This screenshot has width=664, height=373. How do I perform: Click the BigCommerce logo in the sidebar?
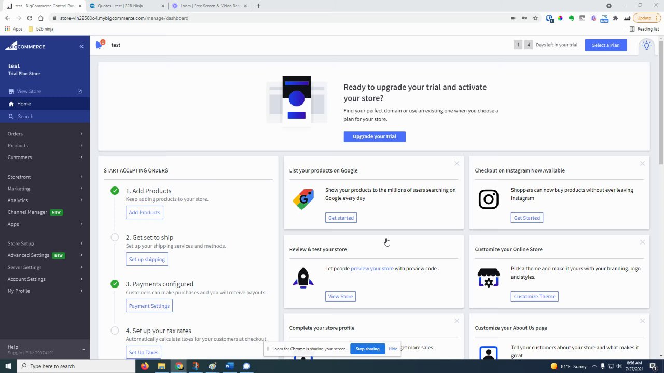pyautogui.click(x=25, y=46)
